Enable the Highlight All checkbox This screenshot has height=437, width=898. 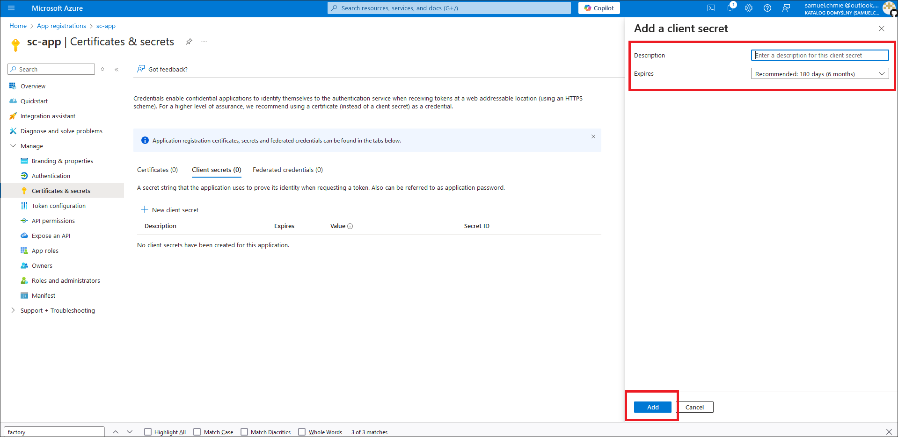tap(148, 432)
